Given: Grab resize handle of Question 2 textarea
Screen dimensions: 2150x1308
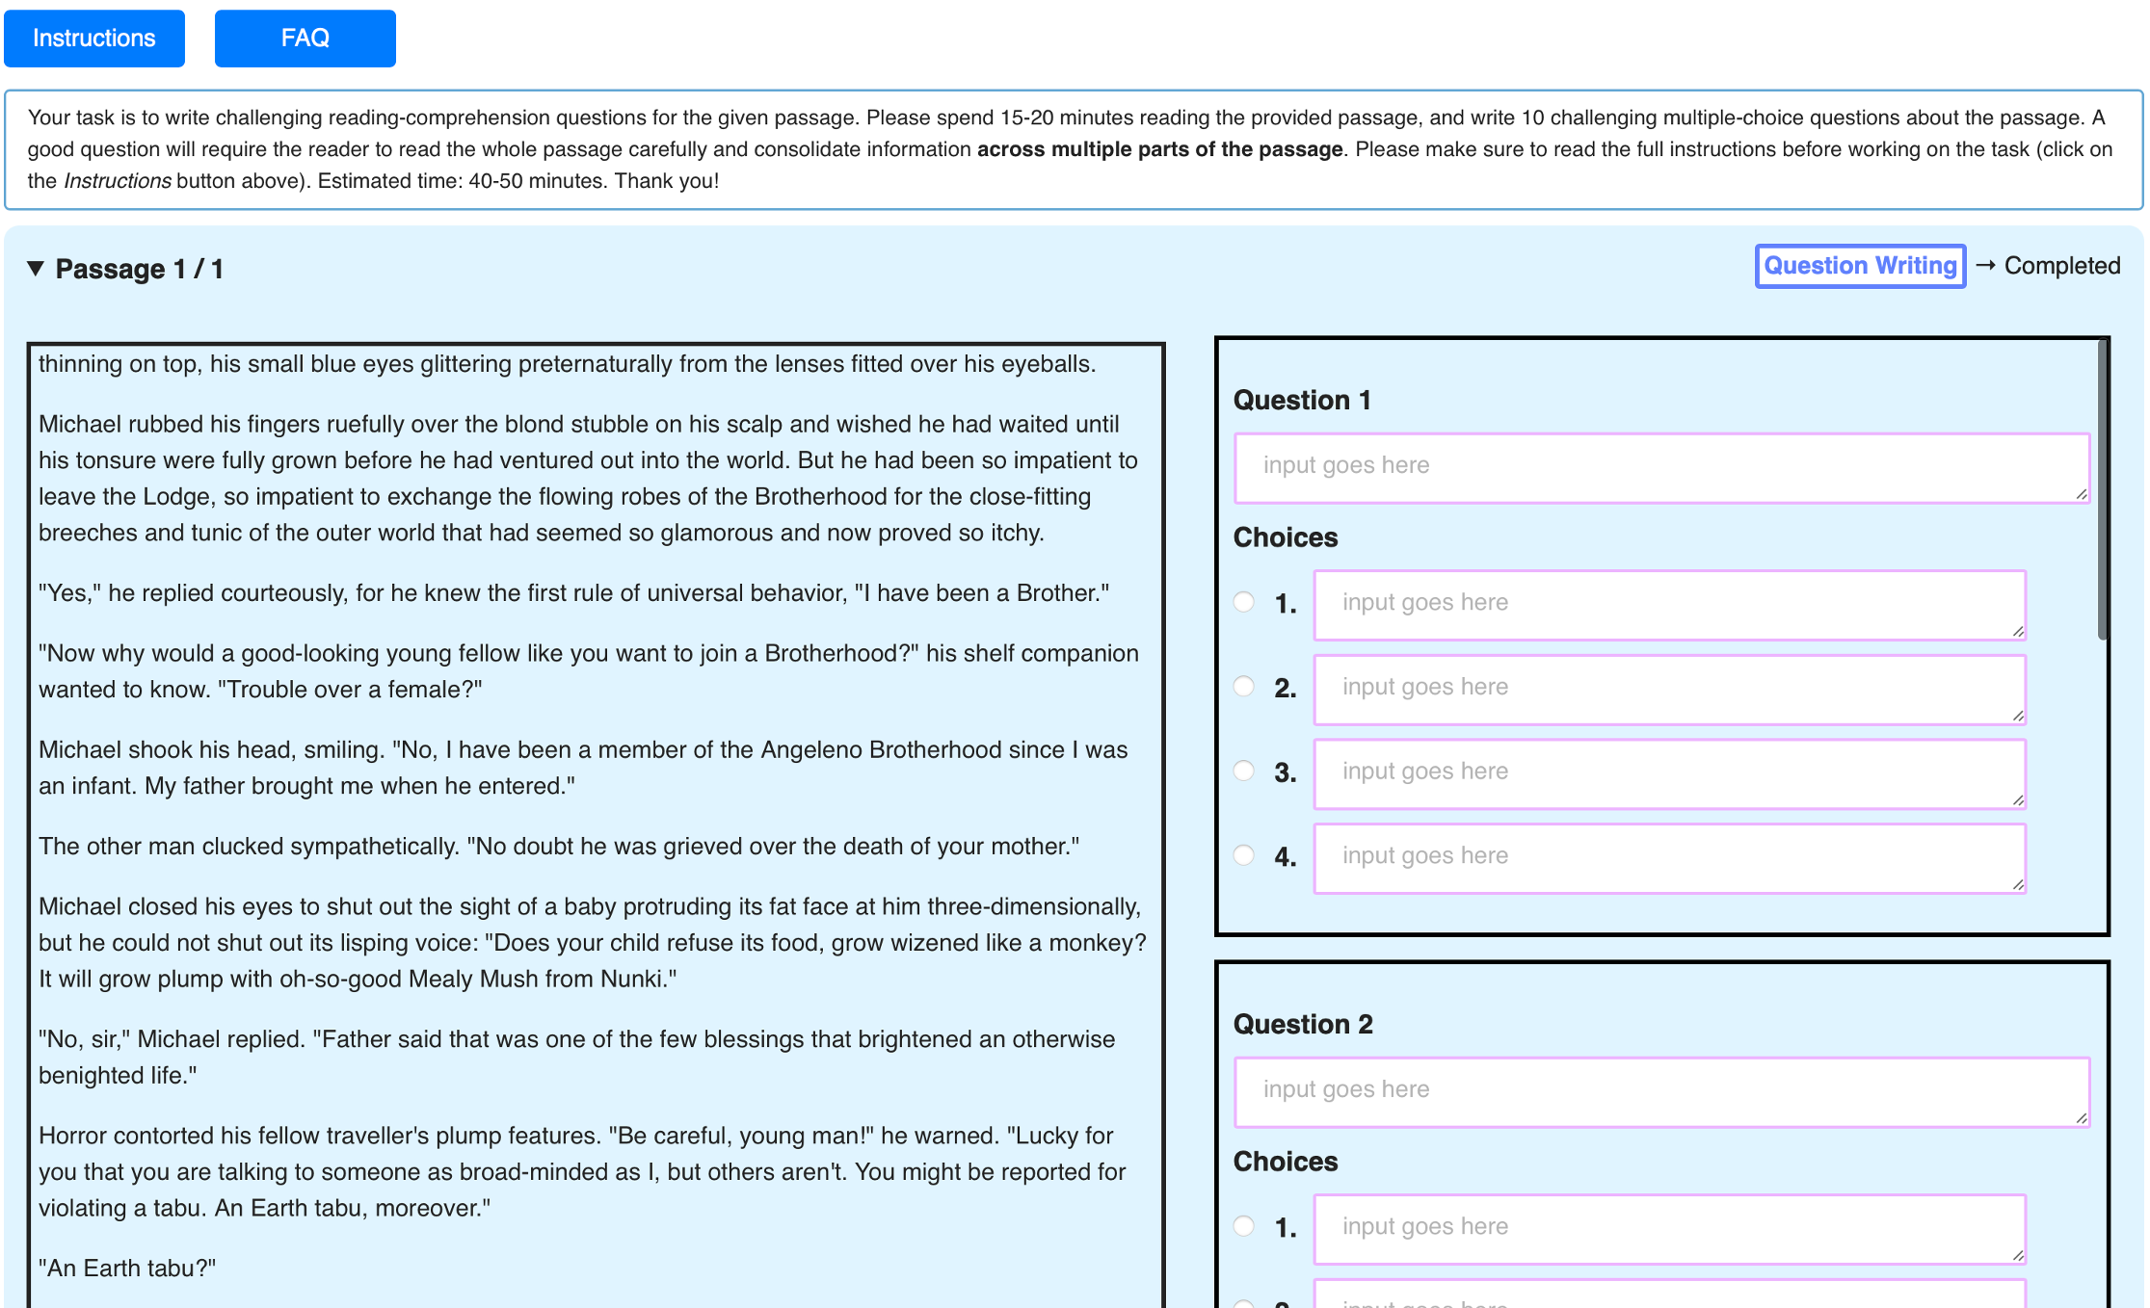Looking at the screenshot, I should [x=2081, y=1118].
